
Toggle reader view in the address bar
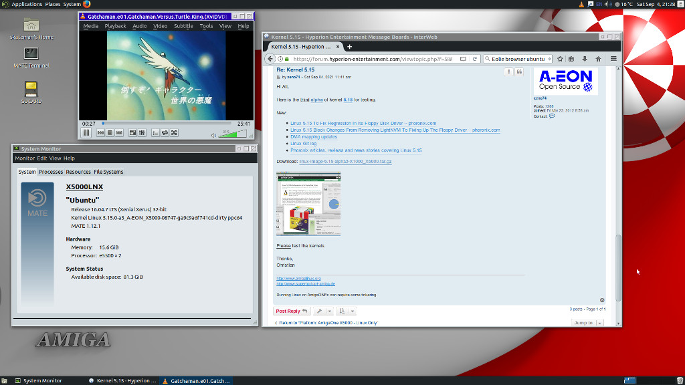pyautogui.click(x=463, y=59)
